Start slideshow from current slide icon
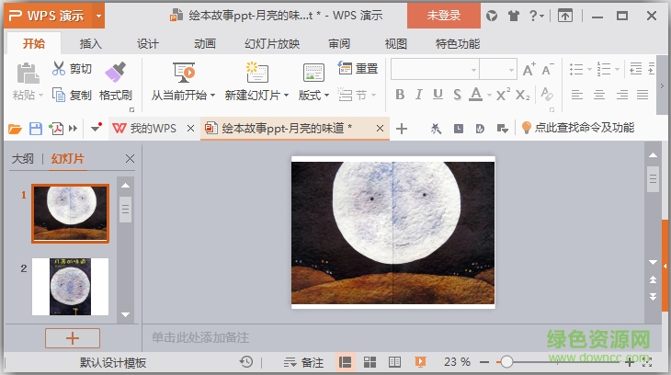Image resolution: width=671 pixels, height=375 pixels. (183, 73)
